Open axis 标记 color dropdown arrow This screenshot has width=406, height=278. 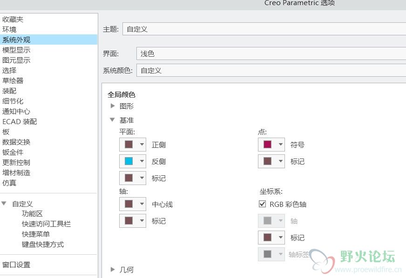(x=142, y=221)
